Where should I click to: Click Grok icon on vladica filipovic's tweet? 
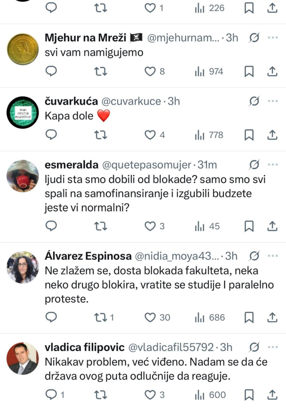(254, 347)
